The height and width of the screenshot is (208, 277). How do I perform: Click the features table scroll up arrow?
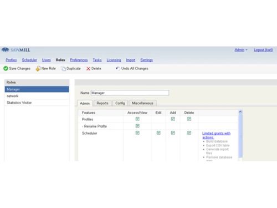pos(240,111)
